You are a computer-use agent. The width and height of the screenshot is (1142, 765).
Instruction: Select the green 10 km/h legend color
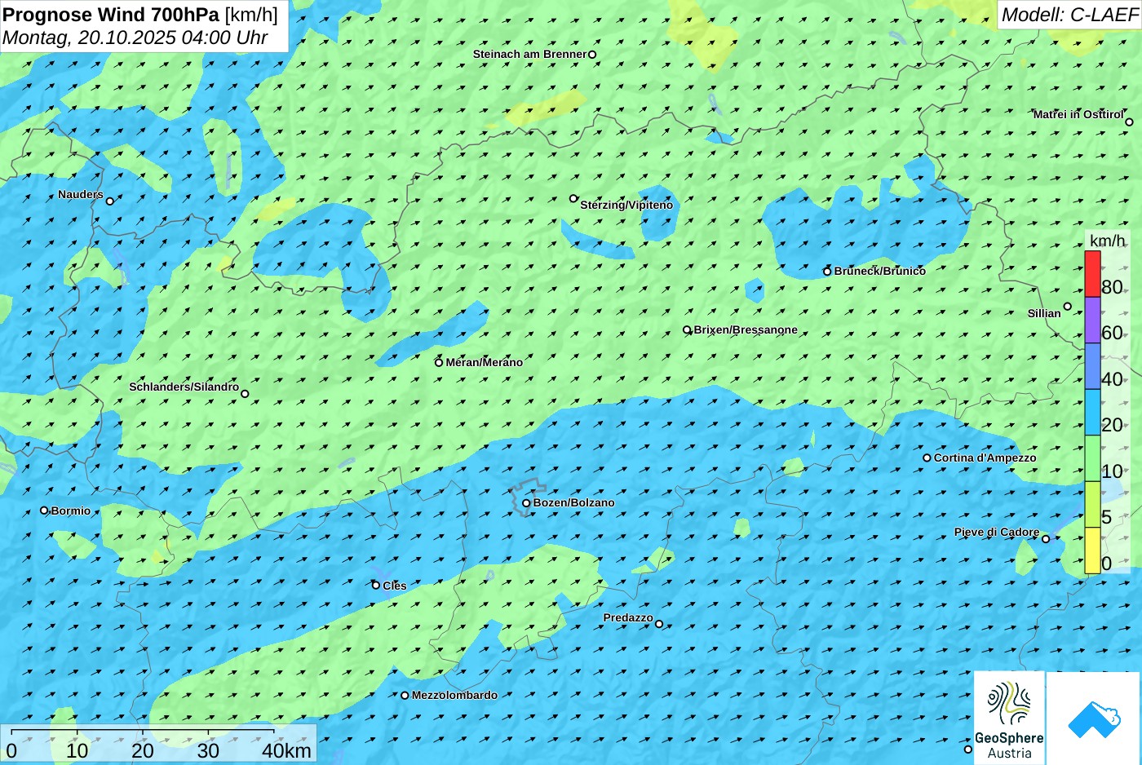pyautogui.click(x=1092, y=458)
